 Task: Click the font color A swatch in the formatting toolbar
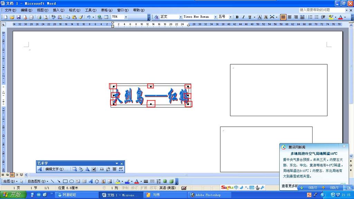(x=340, y=17)
